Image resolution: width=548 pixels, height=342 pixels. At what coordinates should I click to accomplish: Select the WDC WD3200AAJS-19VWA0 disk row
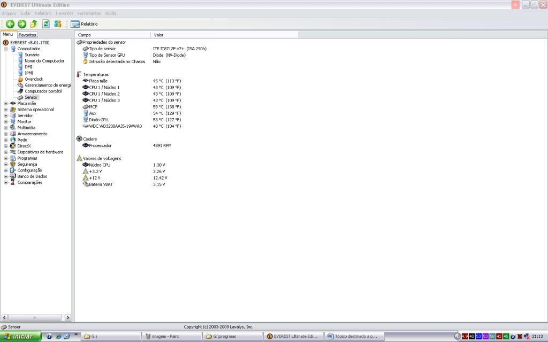[x=132, y=126]
